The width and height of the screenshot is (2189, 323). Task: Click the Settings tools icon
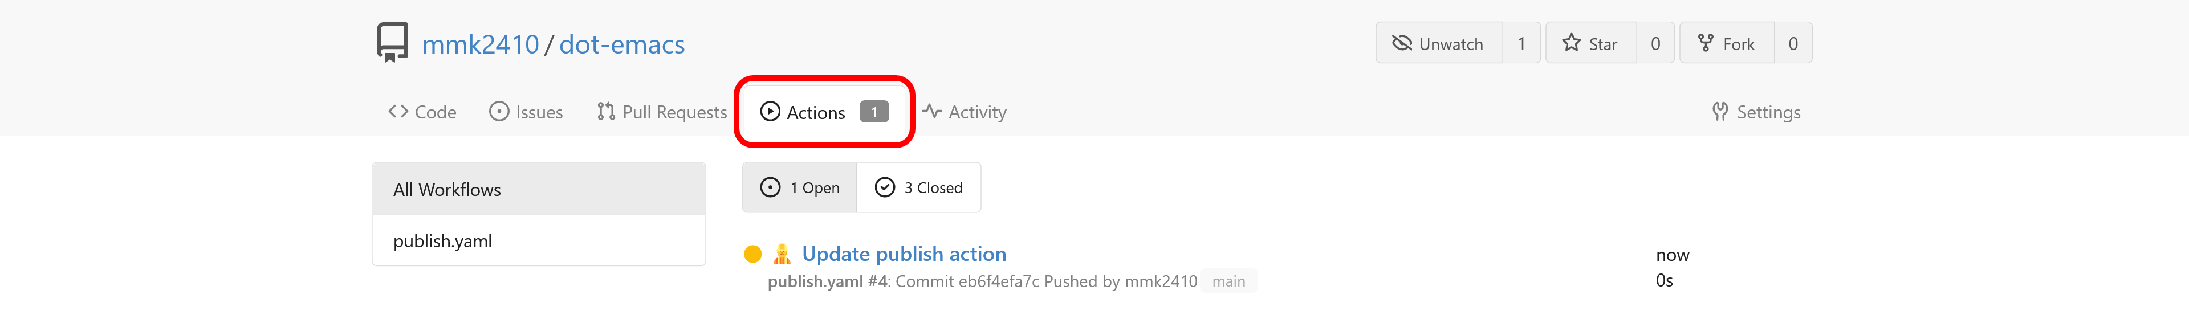point(1720,111)
